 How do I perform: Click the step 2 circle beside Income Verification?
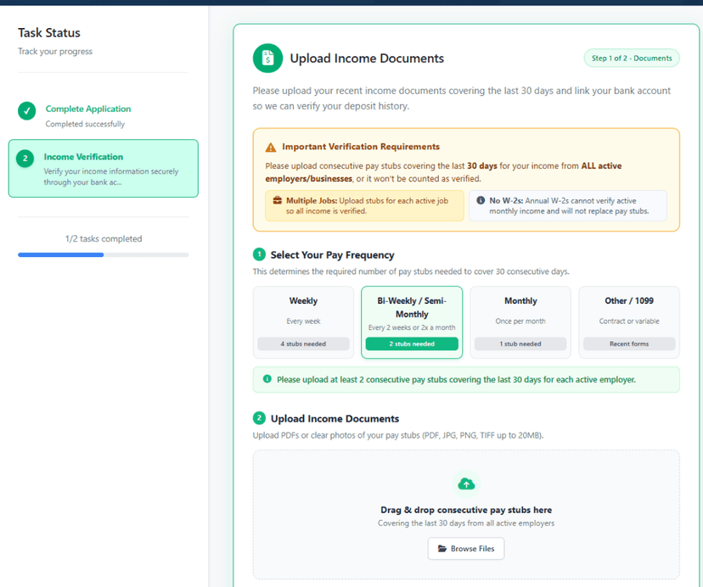(x=25, y=158)
